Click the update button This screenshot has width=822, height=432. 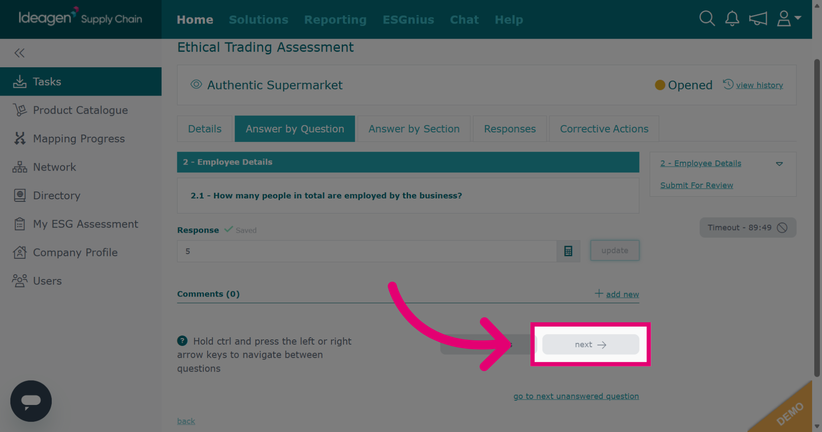coord(615,250)
